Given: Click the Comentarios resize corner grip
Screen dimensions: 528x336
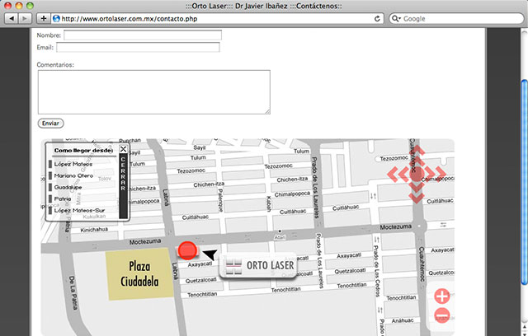Looking at the screenshot, I should click(267, 111).
